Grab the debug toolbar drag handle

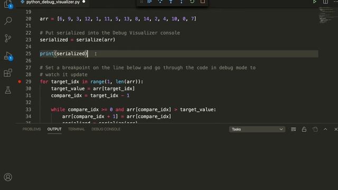[142, 2]
